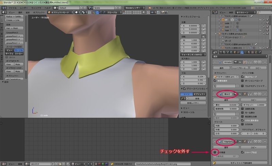Click the OpenGL render image icon
This screenshot has width=272, height=166.
(163, 13)
